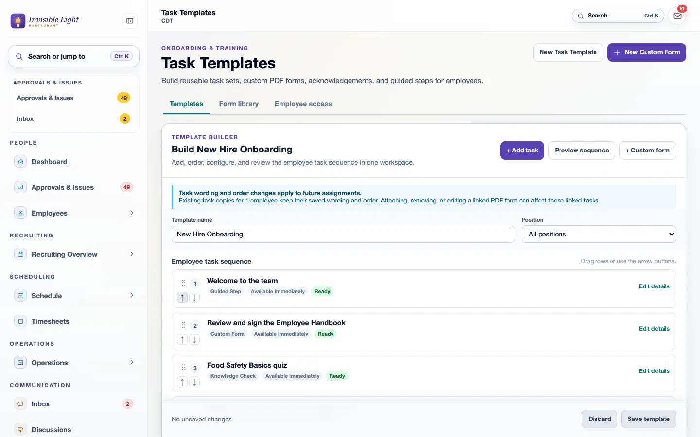Image resolution: width=700 pixels, height=437 pixels.
Task: Move Employee Handbook task down
Action: (194, 340)
